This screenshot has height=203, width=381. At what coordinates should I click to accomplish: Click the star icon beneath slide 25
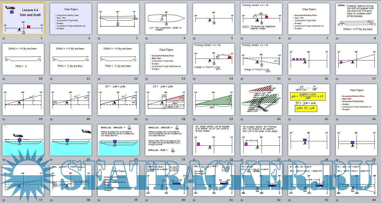pyautogui.click(x=290, y=119)
